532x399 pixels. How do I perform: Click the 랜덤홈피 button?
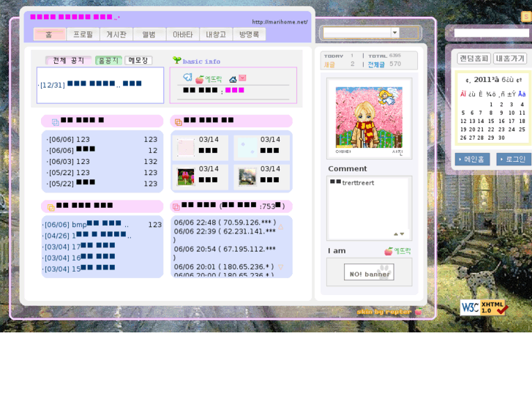[x=474, y=59]
